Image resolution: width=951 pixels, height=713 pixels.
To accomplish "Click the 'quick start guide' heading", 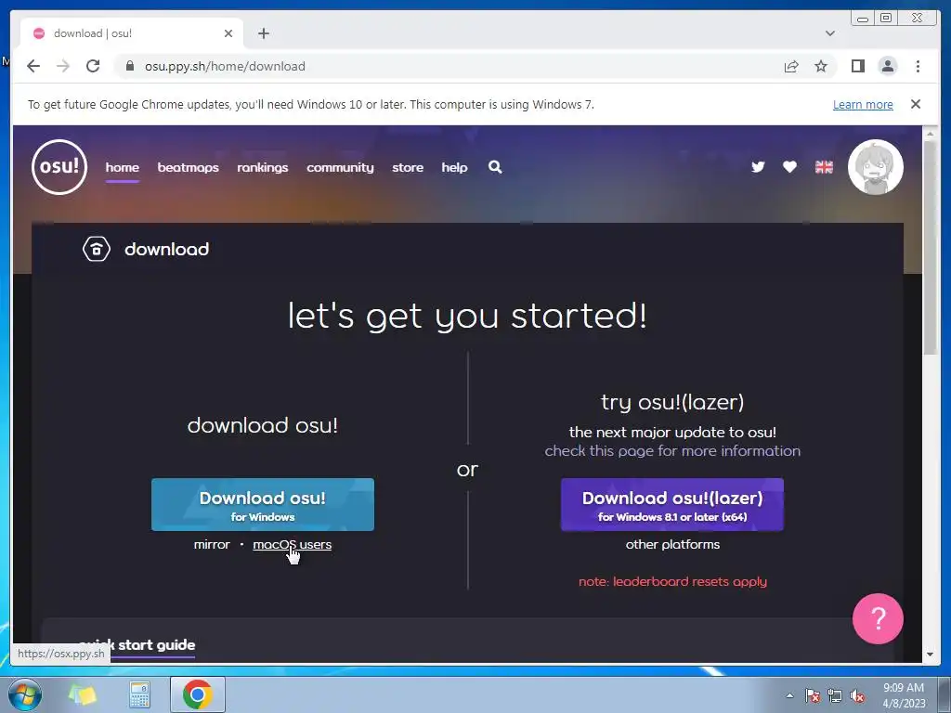I will (x=137, y=644).
